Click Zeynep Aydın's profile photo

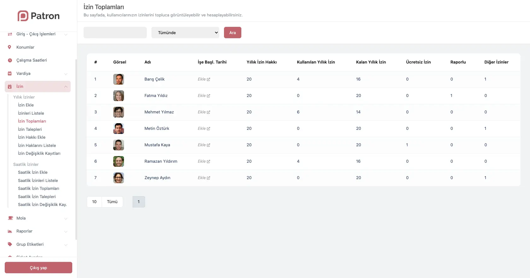[119, 178]
